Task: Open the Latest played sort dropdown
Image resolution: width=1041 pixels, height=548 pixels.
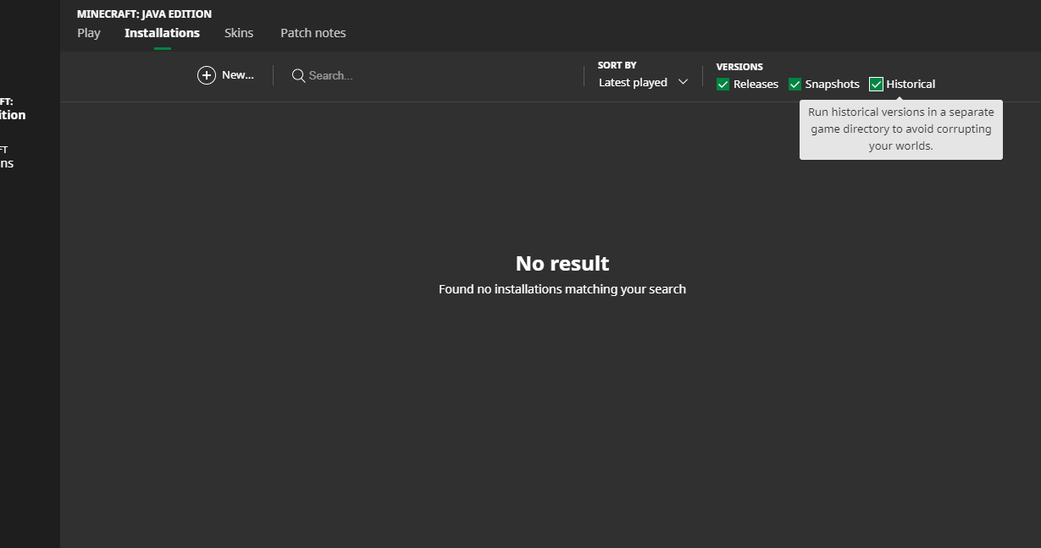Action: point(643,82)
